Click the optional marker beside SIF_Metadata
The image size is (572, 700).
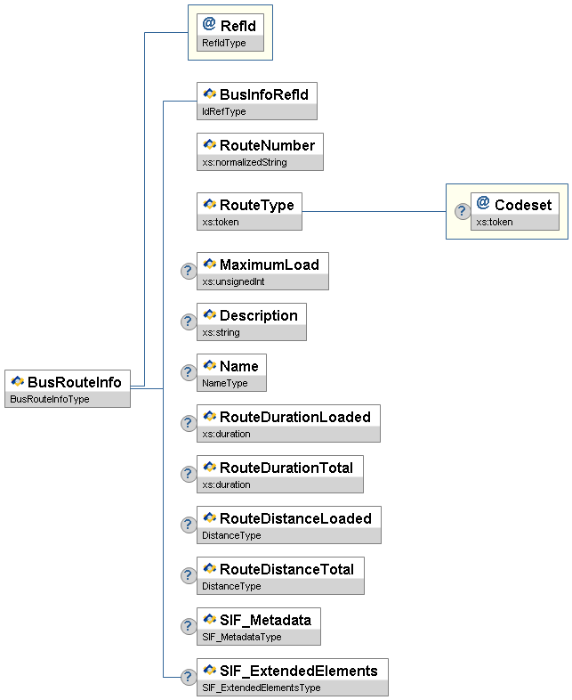point(189,627)
